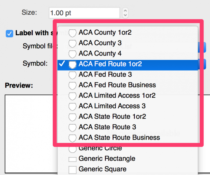Click the ACA Fed Route 3 shield icon
The width and height of the screenshot is (210, 175).
coord(72,75)
